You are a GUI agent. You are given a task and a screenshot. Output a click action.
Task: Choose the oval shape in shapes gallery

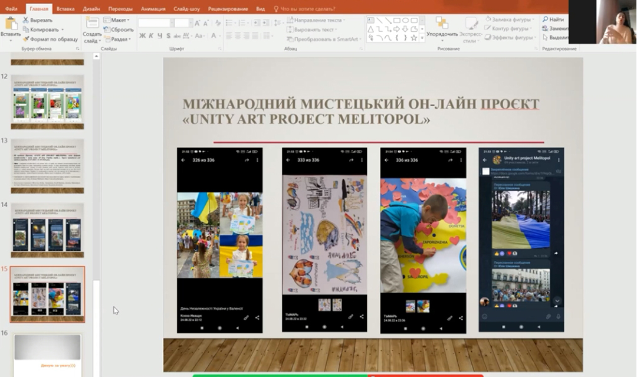click(x=406, y=20)
